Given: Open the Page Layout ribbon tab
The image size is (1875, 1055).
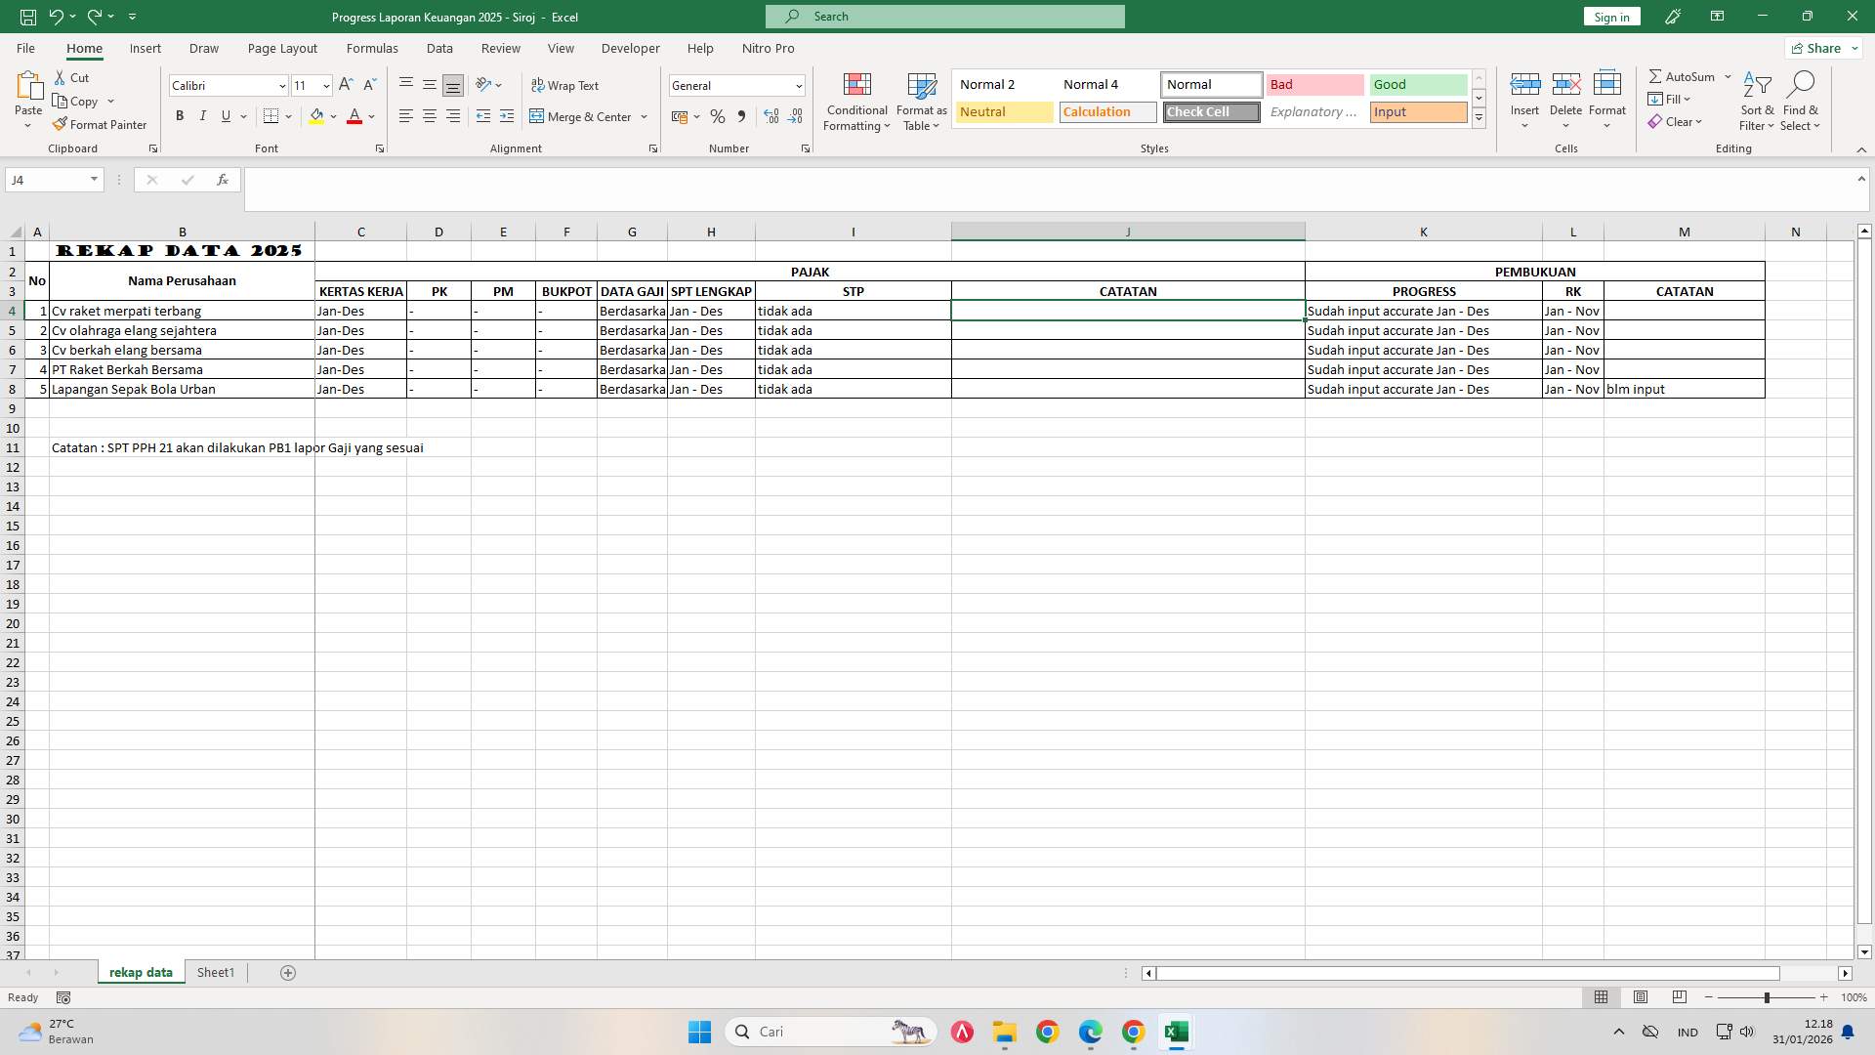Looking at the screenshot, I should pyautogui.click(x=282, y=48).
